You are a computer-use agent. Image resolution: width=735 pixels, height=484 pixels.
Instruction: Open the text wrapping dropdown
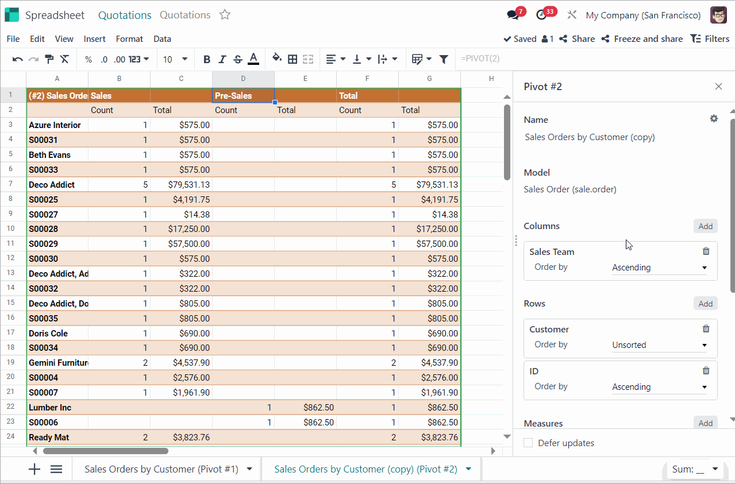tap(388, 59)
